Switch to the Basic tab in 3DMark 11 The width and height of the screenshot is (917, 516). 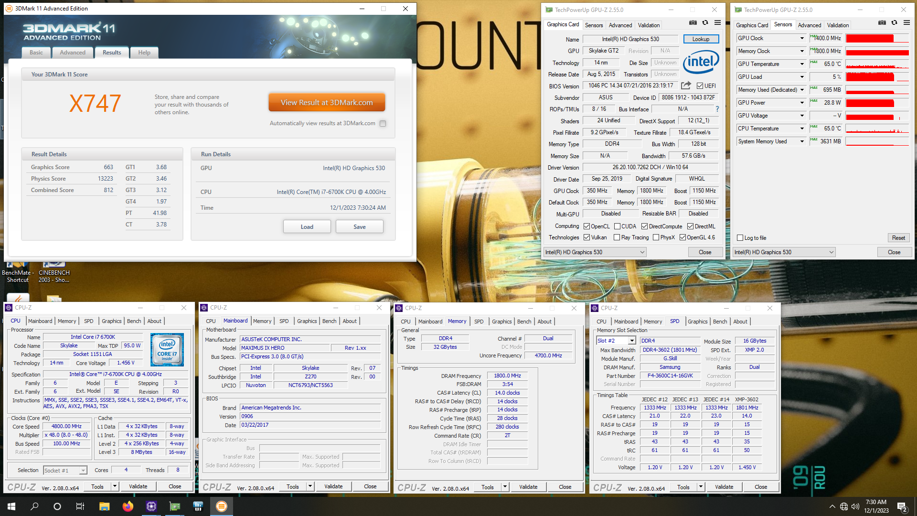(x=36, y=53)
